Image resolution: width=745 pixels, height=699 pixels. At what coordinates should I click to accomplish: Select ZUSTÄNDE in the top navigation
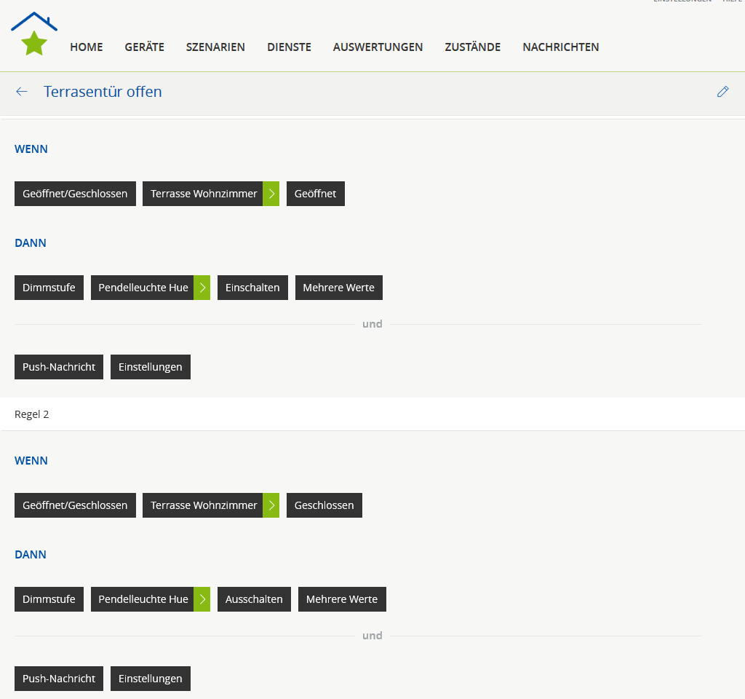coord(473,47)
